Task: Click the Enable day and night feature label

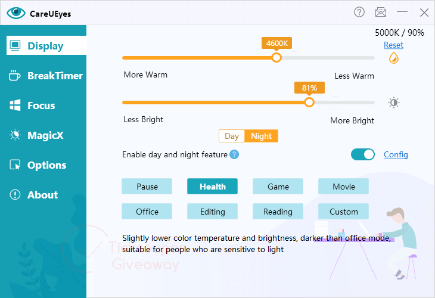Action: pos(175,154)
